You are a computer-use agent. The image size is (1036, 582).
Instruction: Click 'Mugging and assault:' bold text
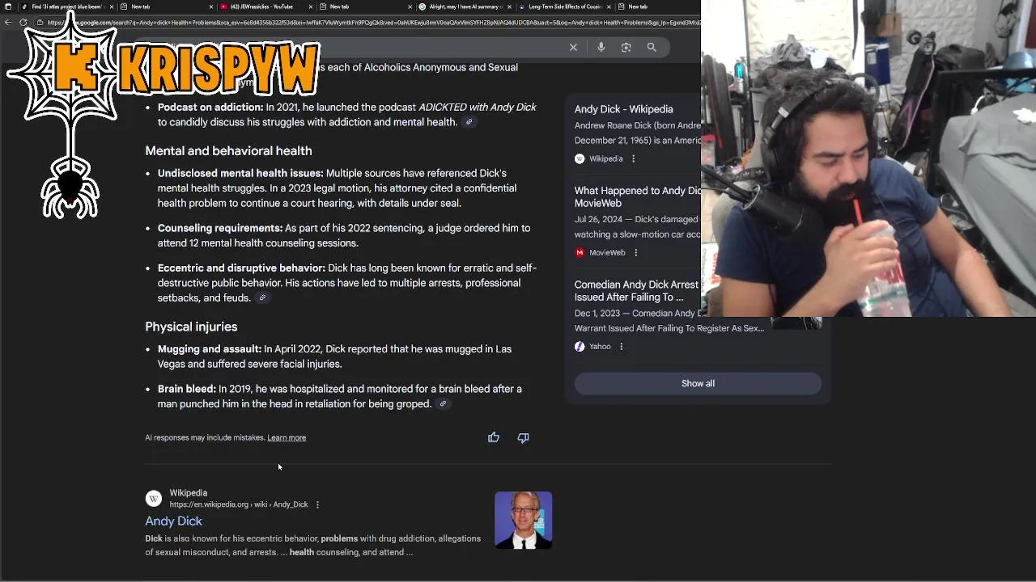click(210, 349)
